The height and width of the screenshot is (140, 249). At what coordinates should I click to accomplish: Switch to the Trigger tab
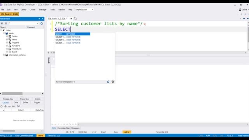(x=37, y=103)
